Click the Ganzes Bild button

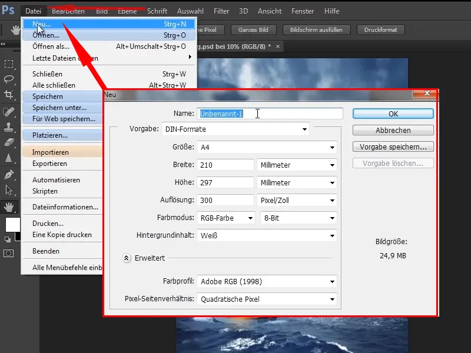click(x=253, y=30)
